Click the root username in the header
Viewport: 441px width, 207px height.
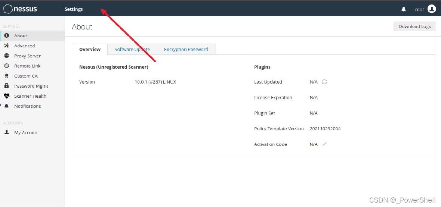[419, 9]
